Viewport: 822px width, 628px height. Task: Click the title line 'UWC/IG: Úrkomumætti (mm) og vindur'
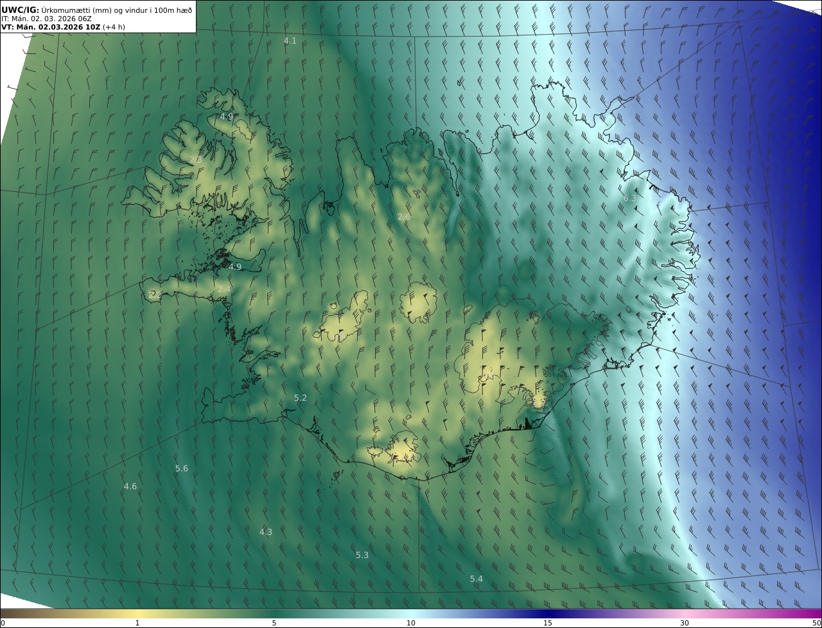[97, 10]
